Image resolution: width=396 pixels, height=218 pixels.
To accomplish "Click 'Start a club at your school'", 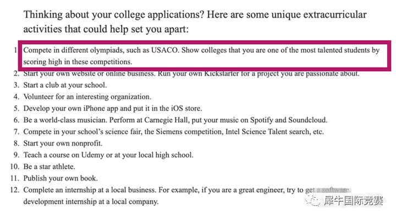I will coord(65,85).
